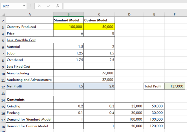Select column D header
Image resolution: width=187 pixels, height=132 pixels.
[129, 14]
